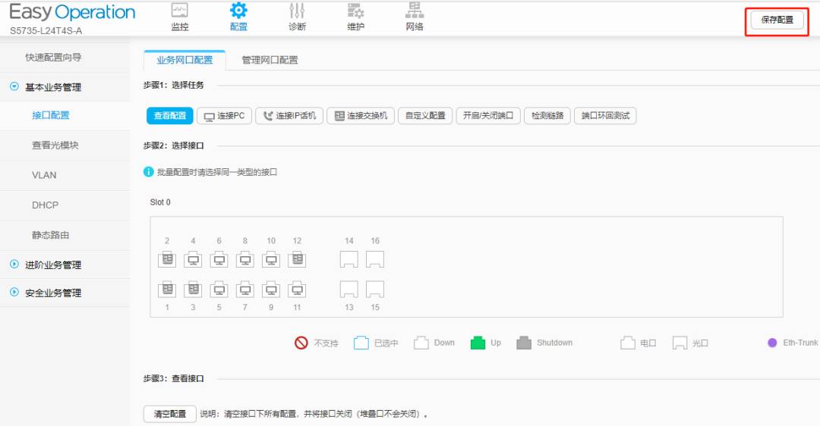Select the 检测链路 task button
Viewport: 820px width, 426px height.
click(547, 115)
